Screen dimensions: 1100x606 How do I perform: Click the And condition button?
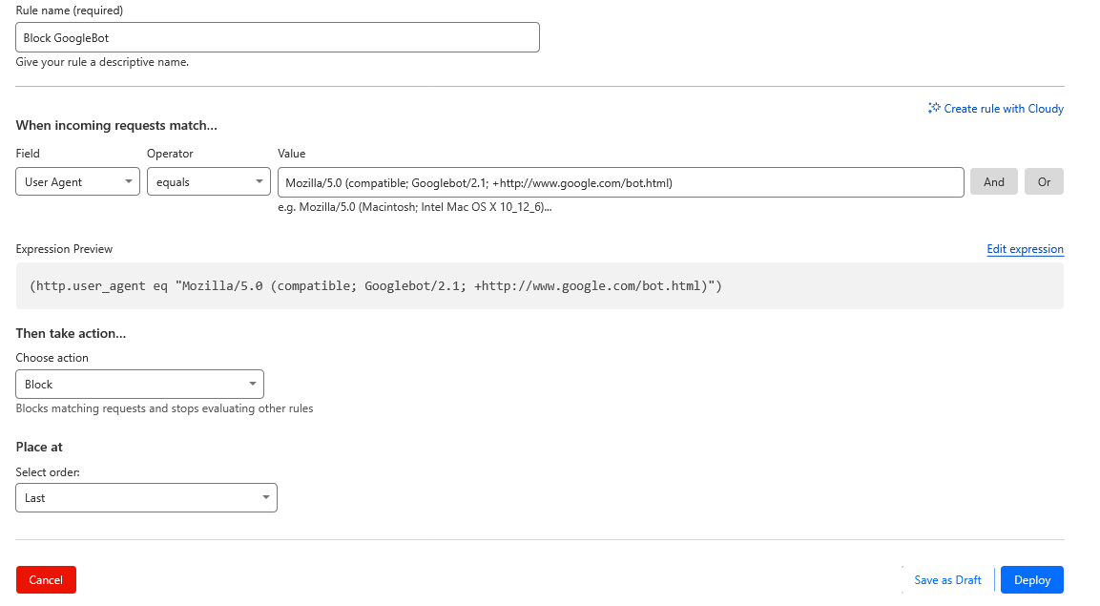point(993,180)
